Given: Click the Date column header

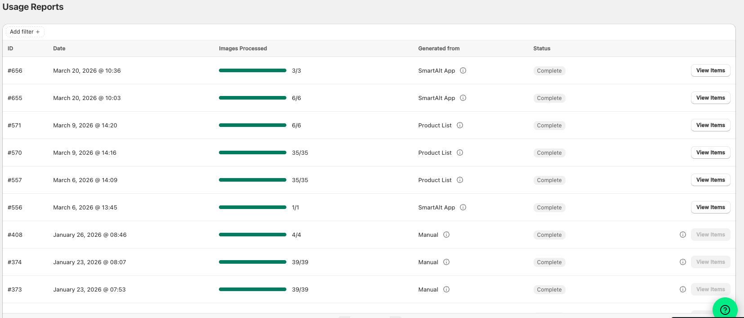Looking at the screenshot, I should click(x=59, y=48).
